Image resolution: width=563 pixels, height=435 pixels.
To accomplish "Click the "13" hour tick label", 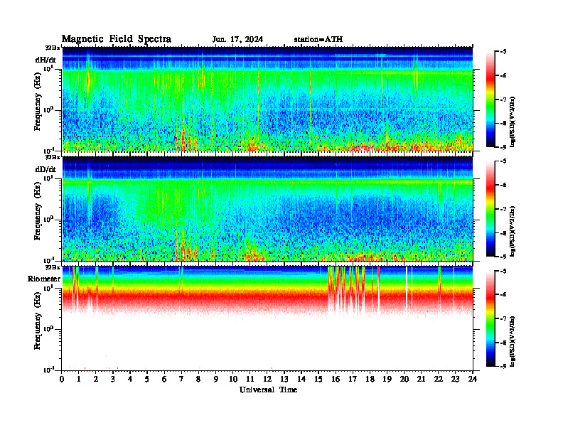I will pyautogui.click(x=284, y=380).
